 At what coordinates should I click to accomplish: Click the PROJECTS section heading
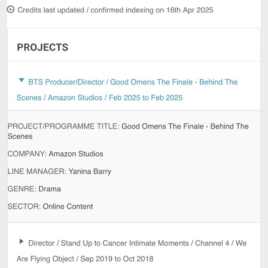tap(43, 48)
